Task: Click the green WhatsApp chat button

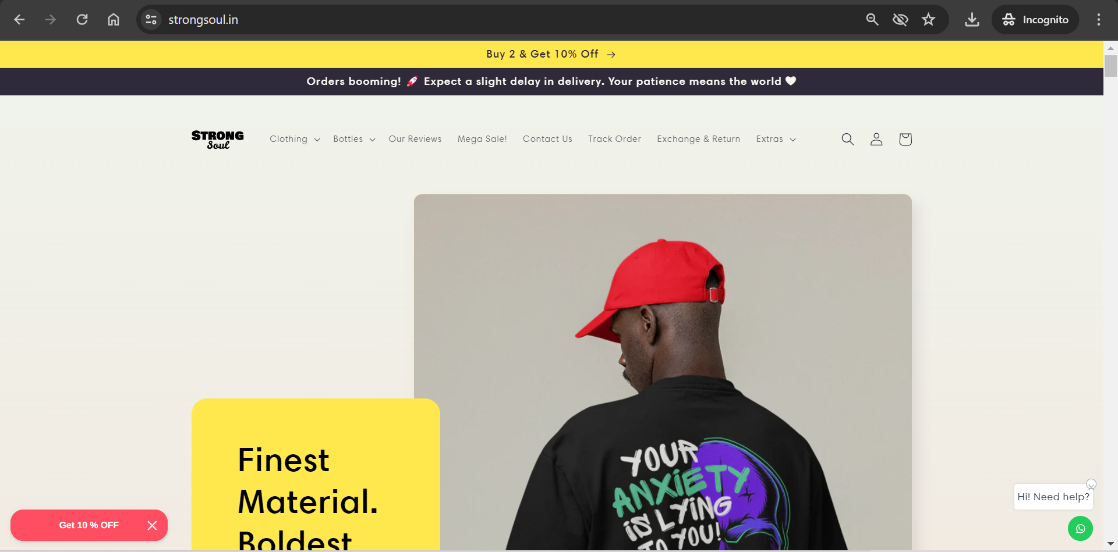Action: pyautogui.click(x=1080, y=529)
